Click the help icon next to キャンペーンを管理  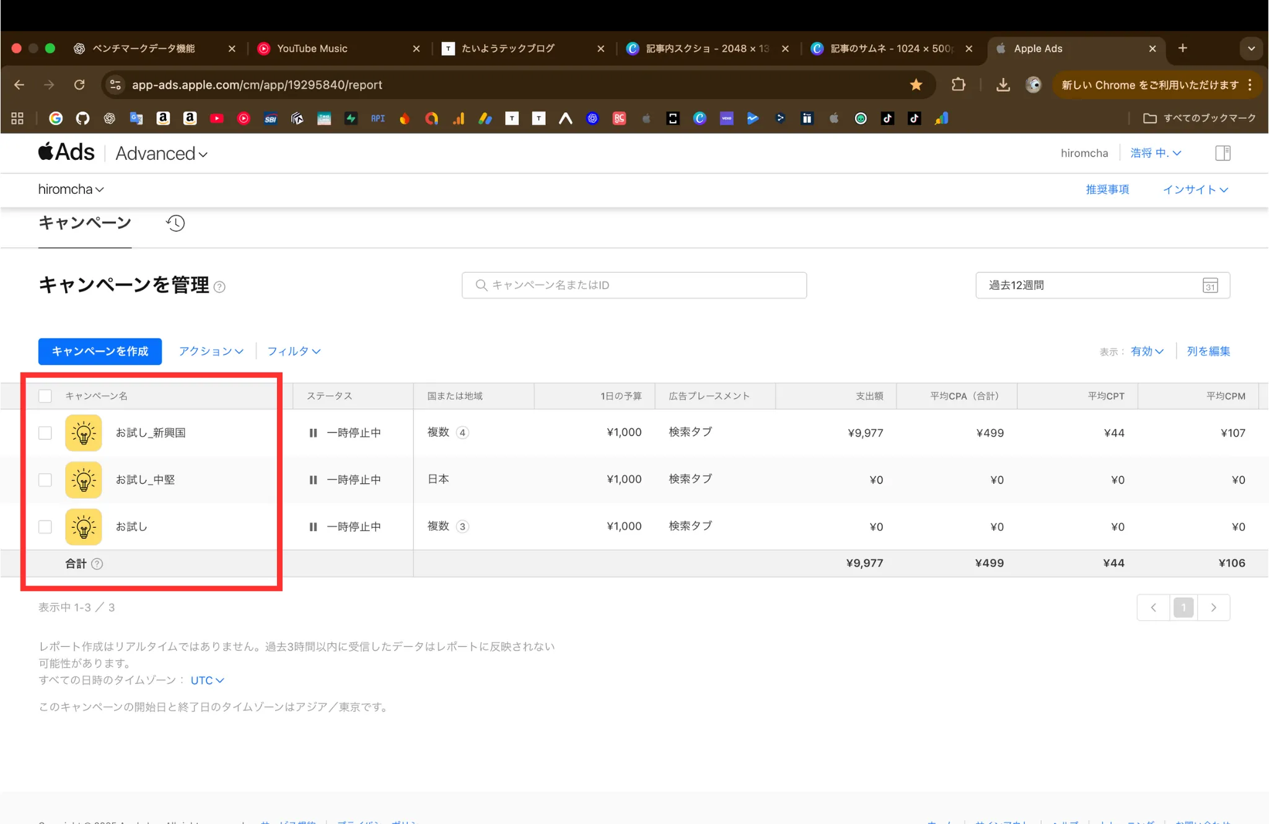pyautogui.click(x=220, y=287)
